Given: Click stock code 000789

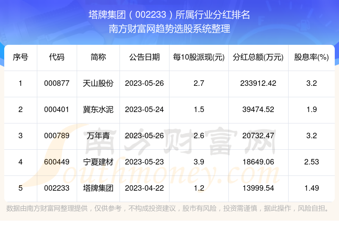Looking at the screenshot, I should point(57,136).
